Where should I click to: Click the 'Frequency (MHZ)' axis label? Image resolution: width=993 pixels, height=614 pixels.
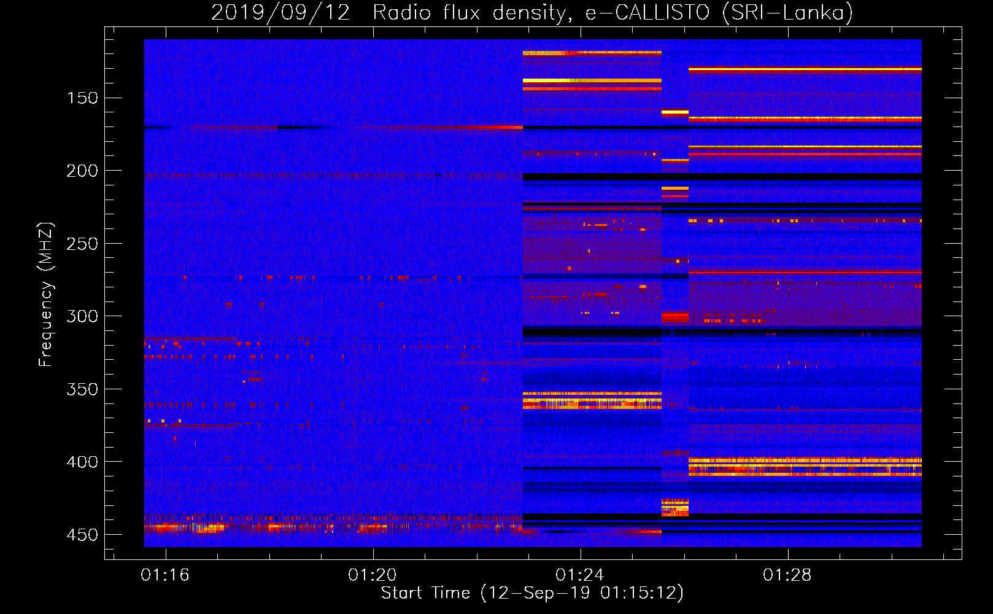pyautogui.click(x=46, y=294)
